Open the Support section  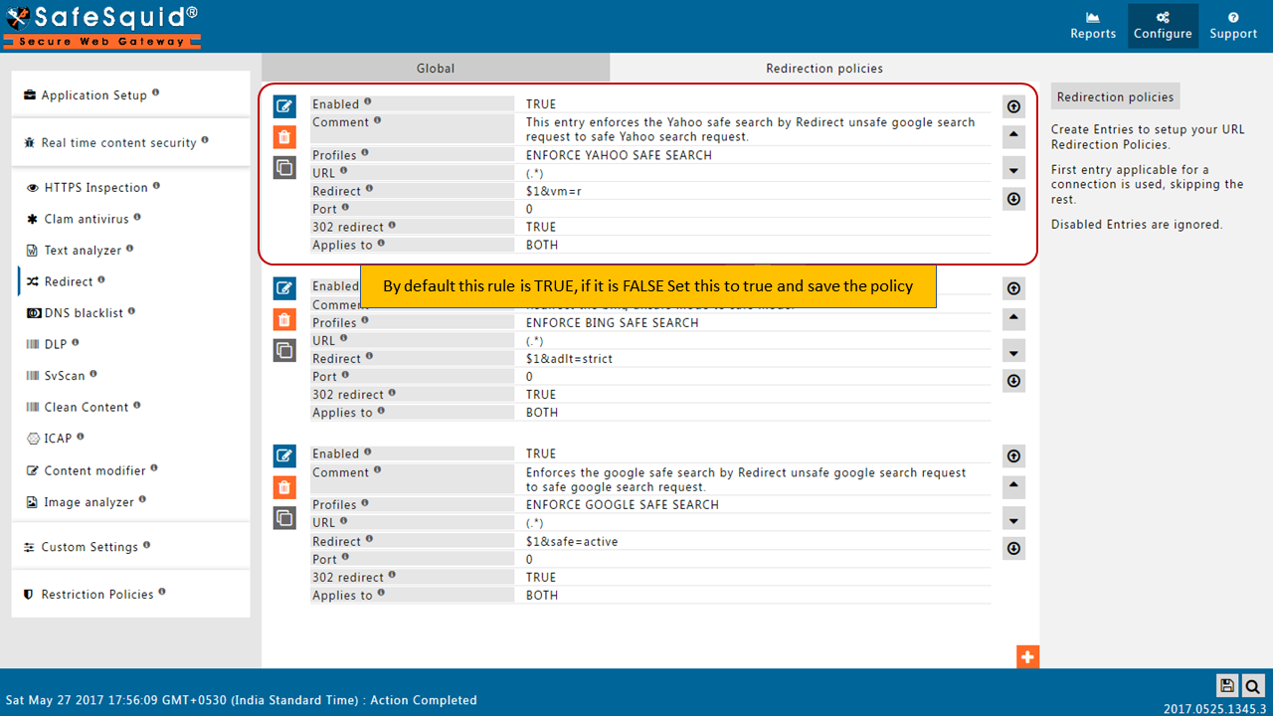pyautogui.click(x=1233, y=26)
